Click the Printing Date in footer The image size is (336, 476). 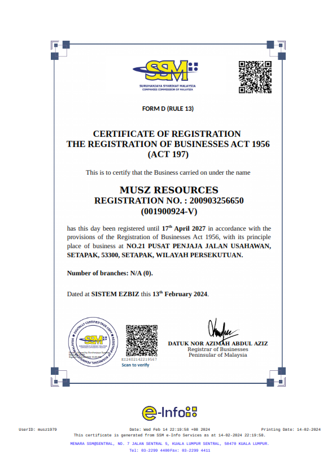pos(291,430)
